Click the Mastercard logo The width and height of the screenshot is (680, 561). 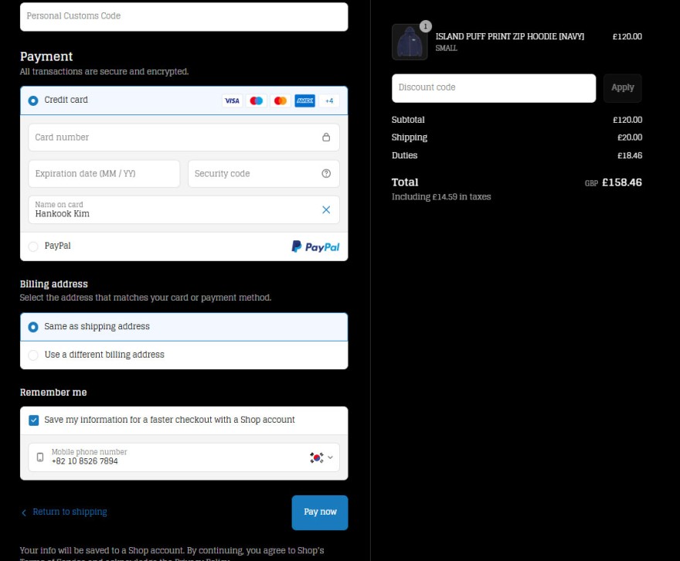(x=280, y=100)
